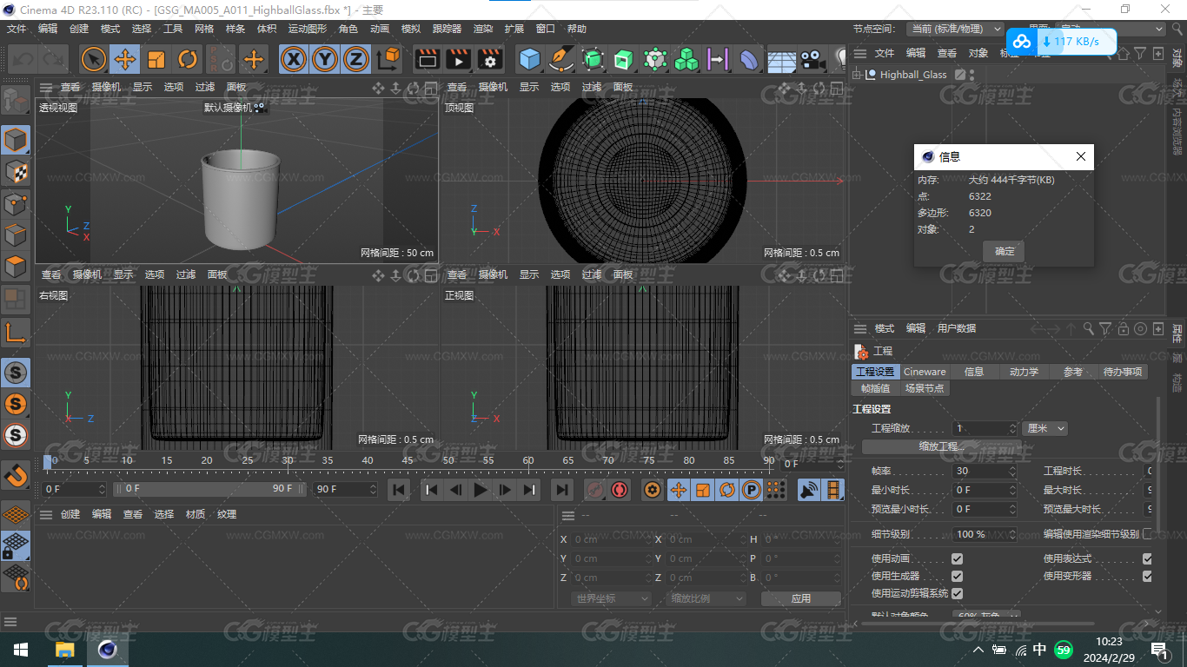Switch to Scene Nodes tab
The height and width of the screenshot is (667, 1187).
(x=925, y=388)
